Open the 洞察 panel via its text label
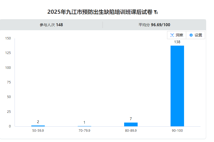Screen dimensions: 214x142 (x=179, y=35)
